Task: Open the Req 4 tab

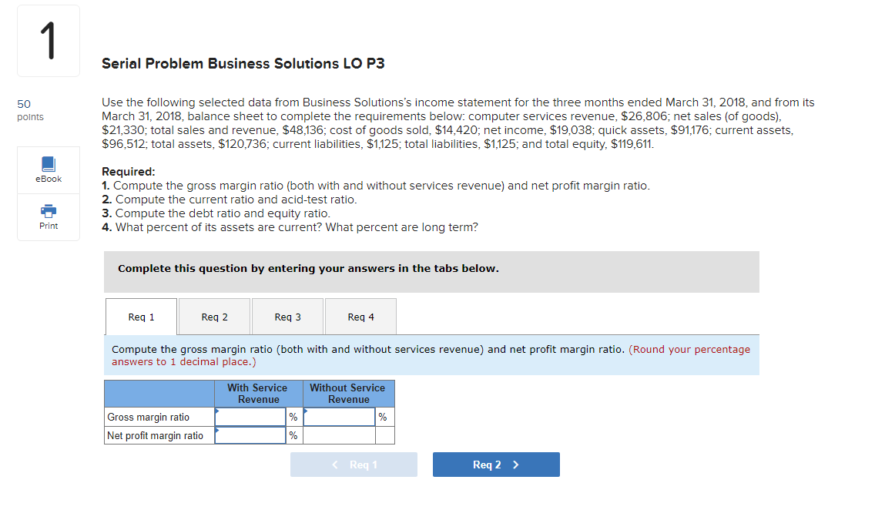Action: point(360,316)
